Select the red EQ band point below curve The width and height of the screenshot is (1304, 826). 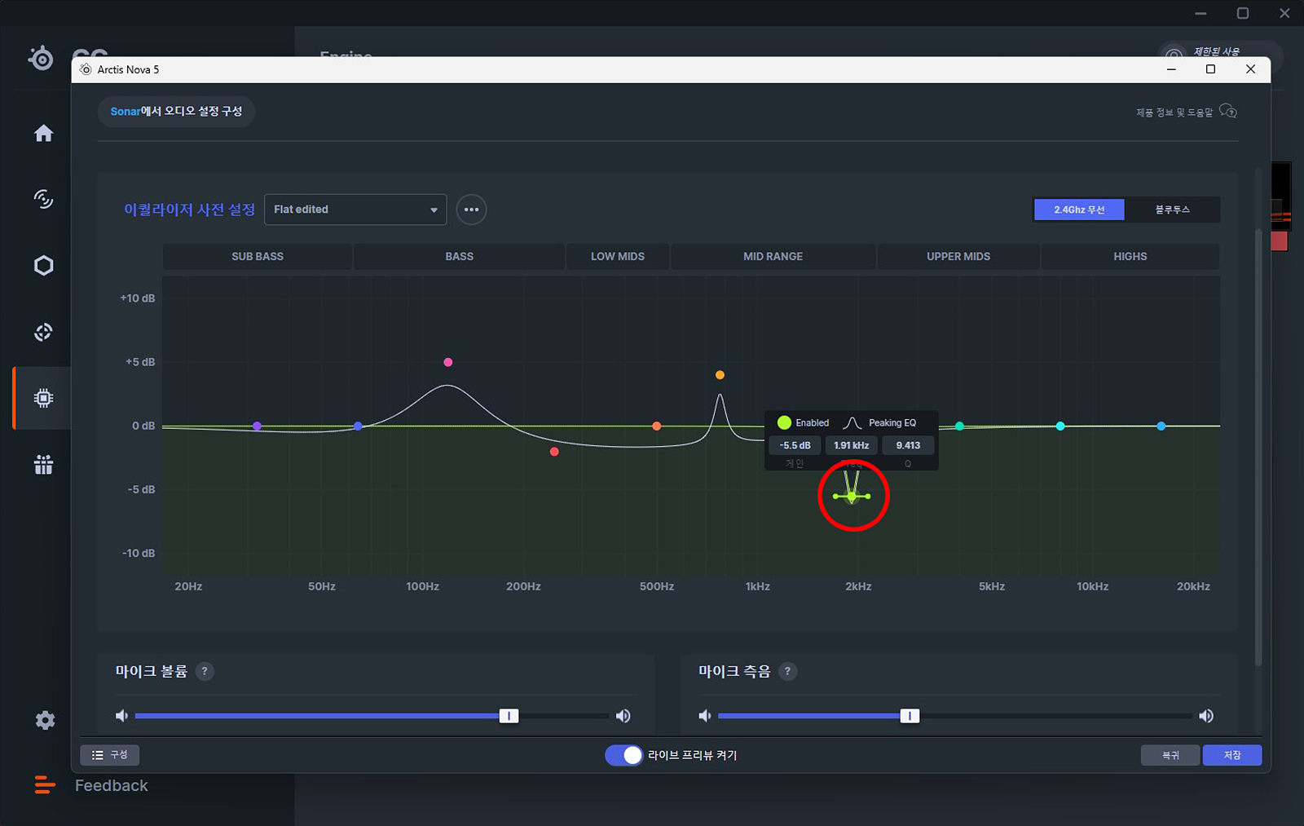[x=554, y=452]
